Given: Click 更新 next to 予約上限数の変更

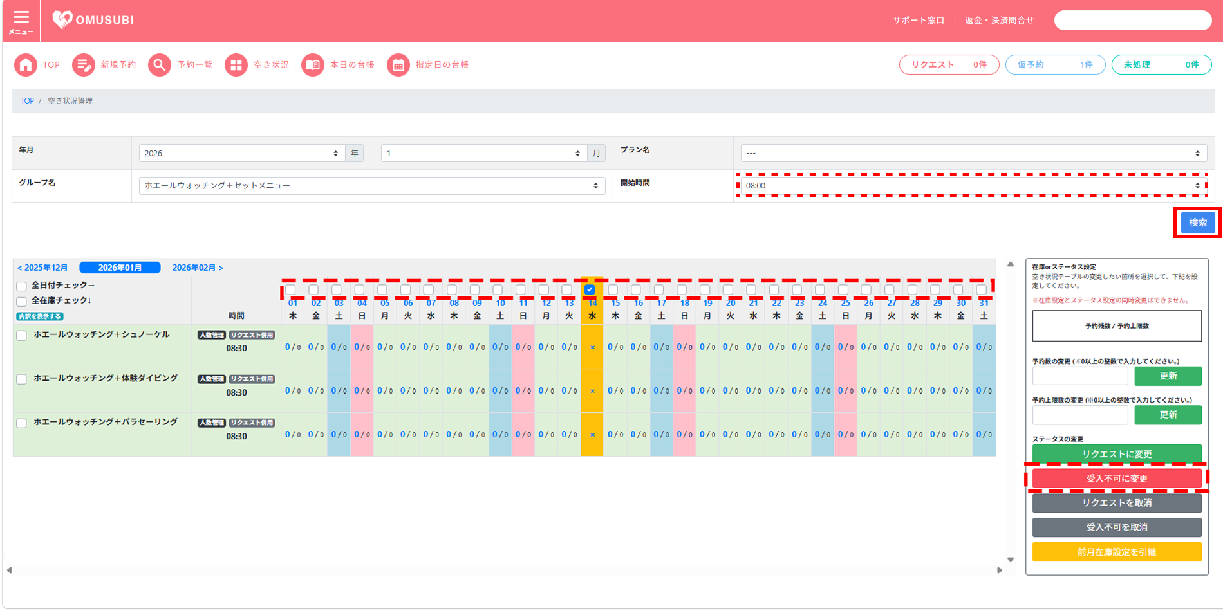Looking at the screenshot, I should coord(1168,415).
